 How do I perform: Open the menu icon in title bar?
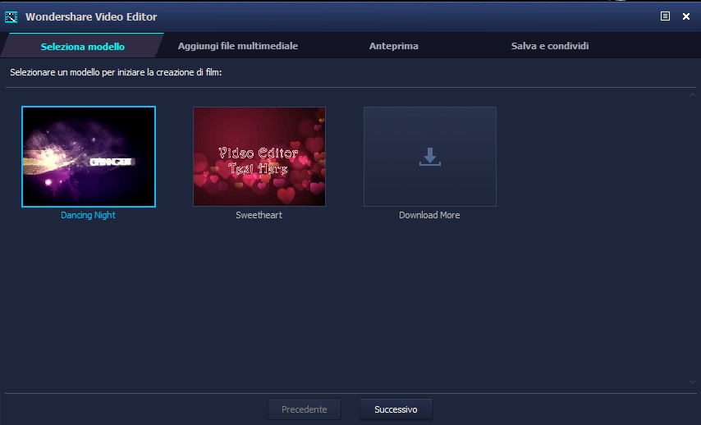(x=665, y=16)
